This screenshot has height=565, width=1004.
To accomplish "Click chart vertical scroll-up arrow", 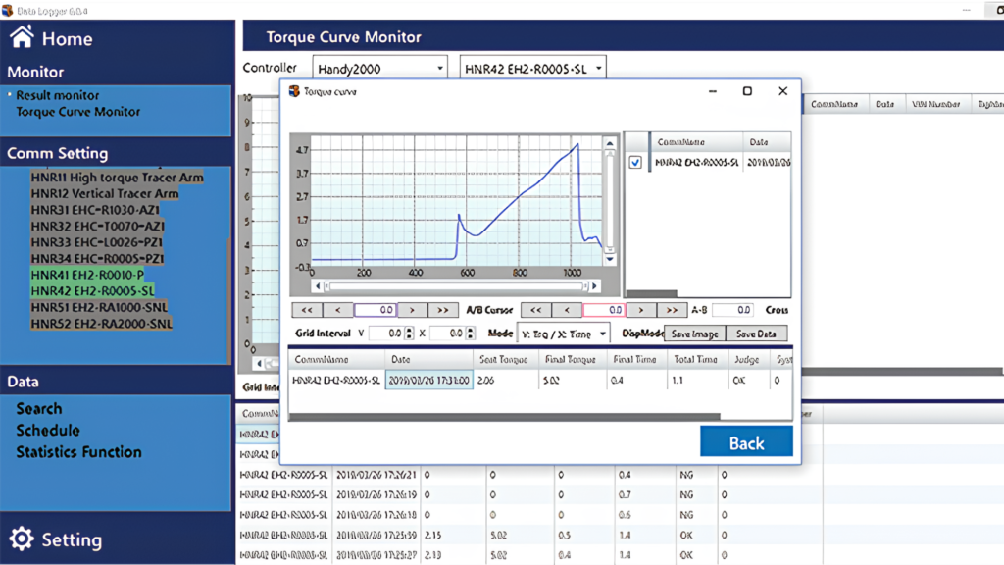I will 610,144.
